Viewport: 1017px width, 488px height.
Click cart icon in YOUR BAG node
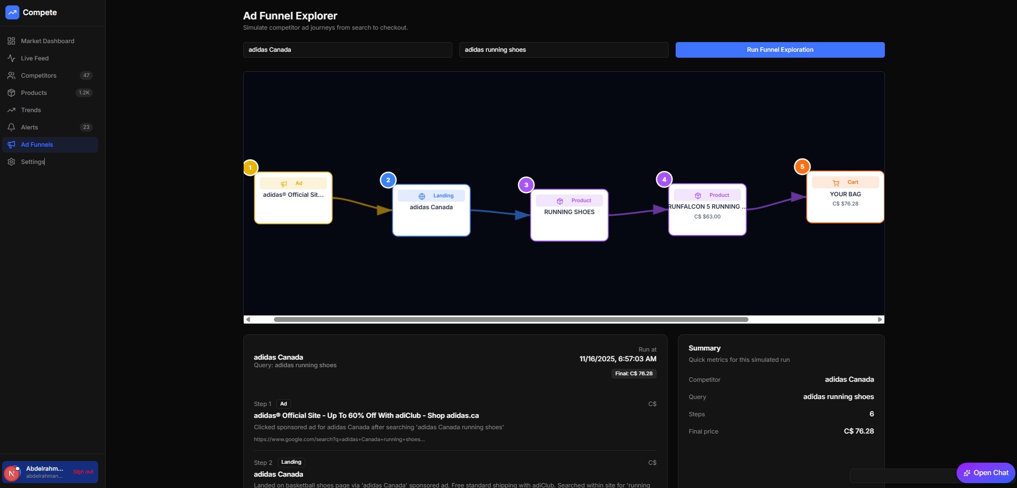pyautogui.click(x=836, y=183)
